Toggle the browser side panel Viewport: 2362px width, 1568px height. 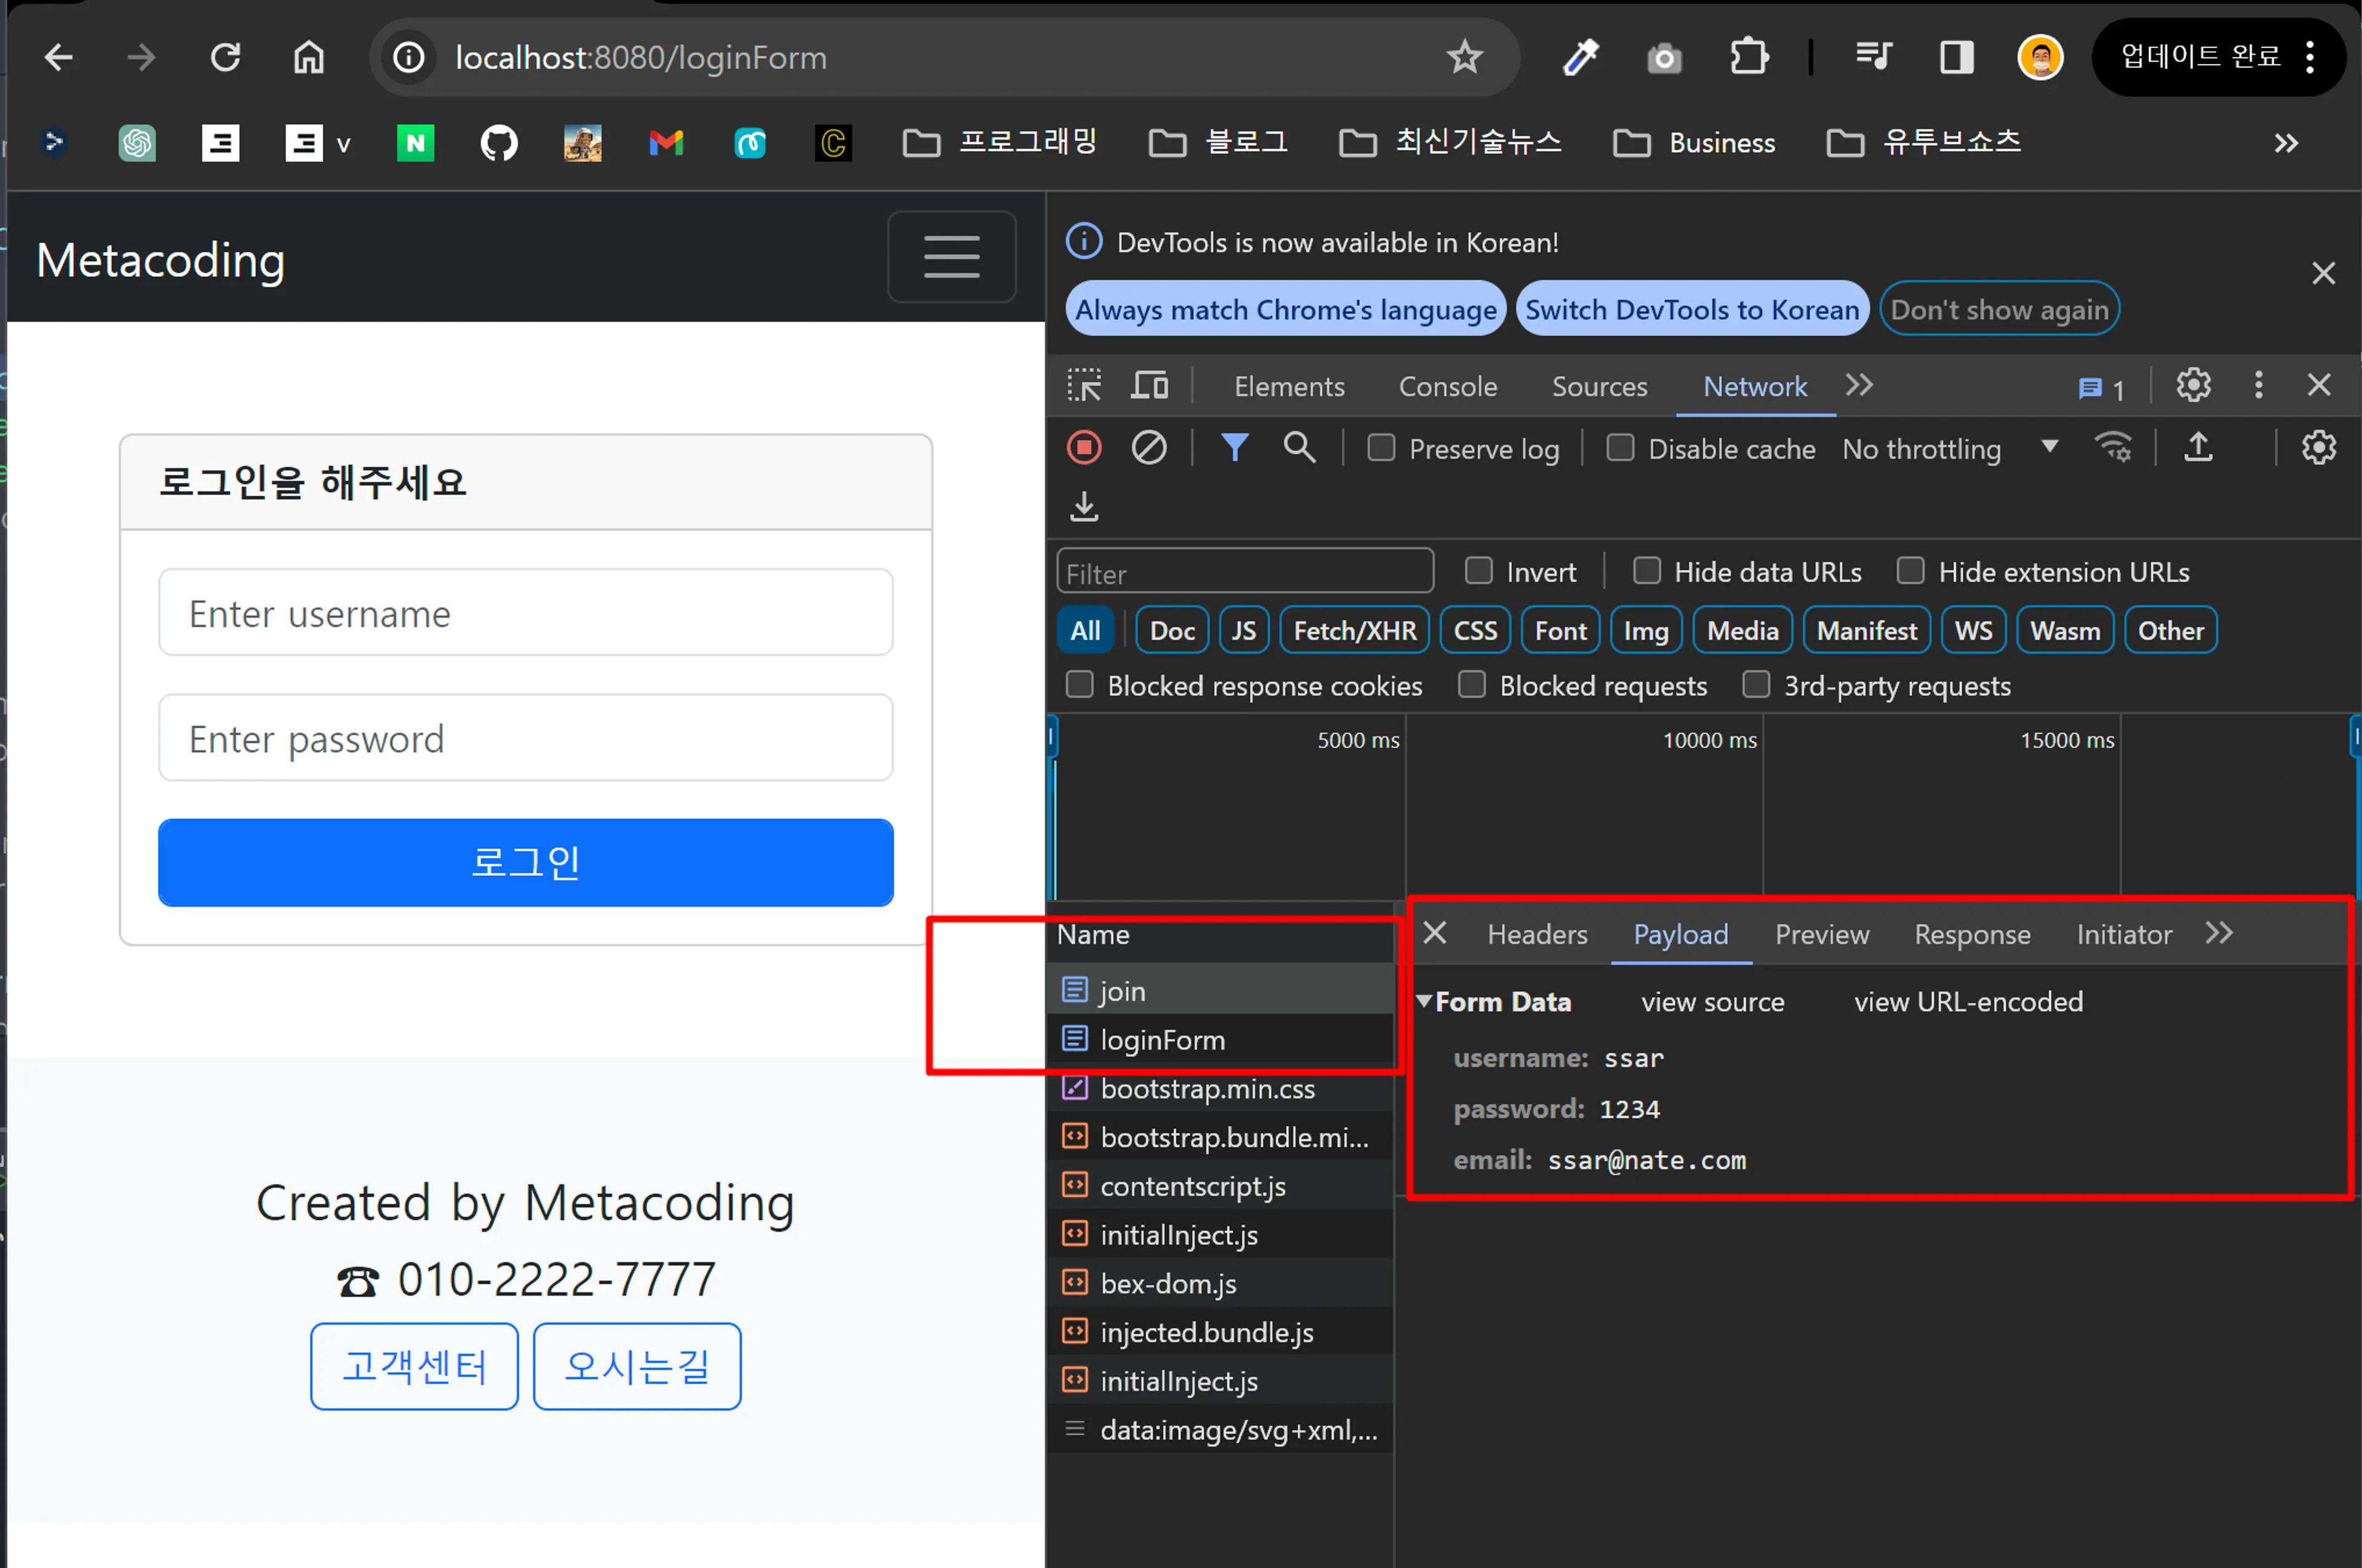tap(1957, 58)
